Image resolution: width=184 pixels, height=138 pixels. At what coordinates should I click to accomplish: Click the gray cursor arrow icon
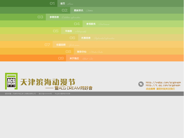tap(141, 84)
